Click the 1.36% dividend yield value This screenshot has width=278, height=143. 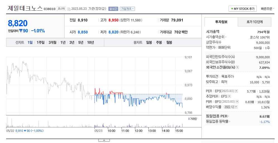point(265,107)
